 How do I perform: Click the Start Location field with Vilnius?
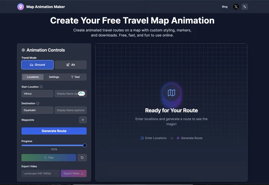38,94
